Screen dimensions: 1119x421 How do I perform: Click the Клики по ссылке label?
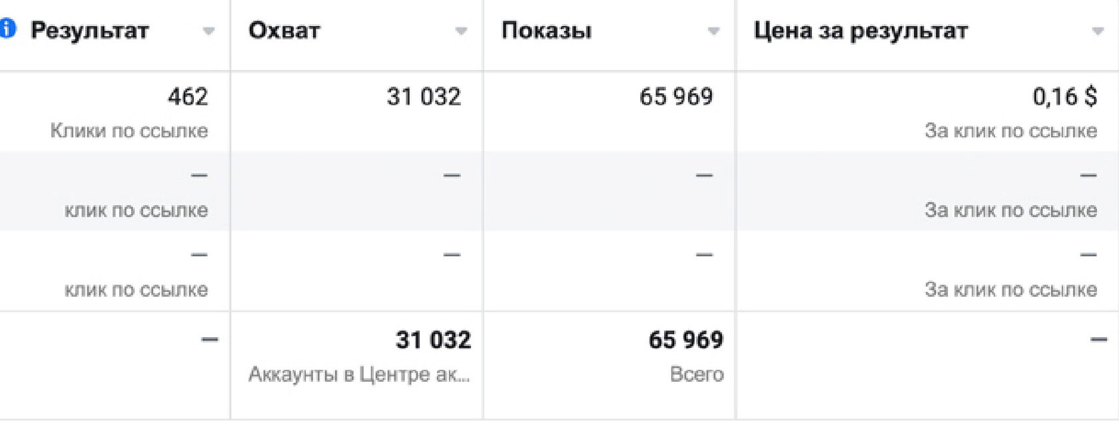coord(129,131)
